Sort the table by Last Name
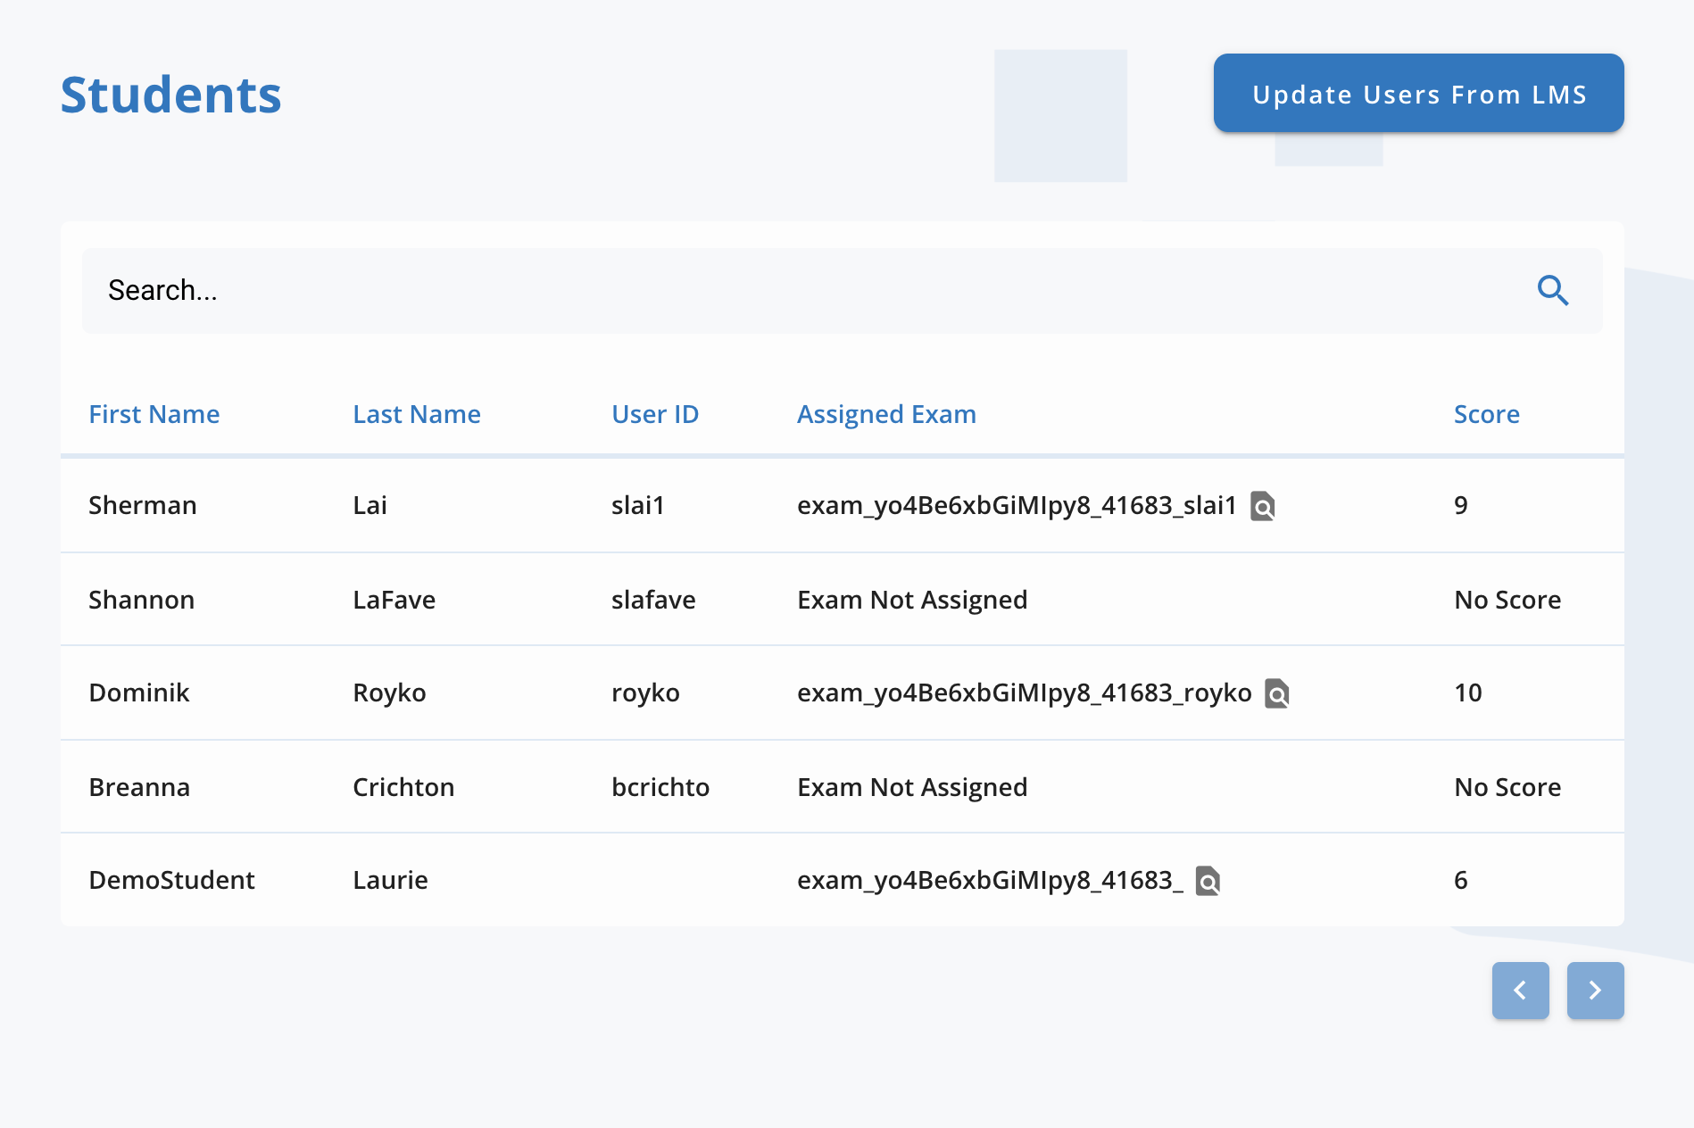The image size is (1694, 1128). point(416,413)
